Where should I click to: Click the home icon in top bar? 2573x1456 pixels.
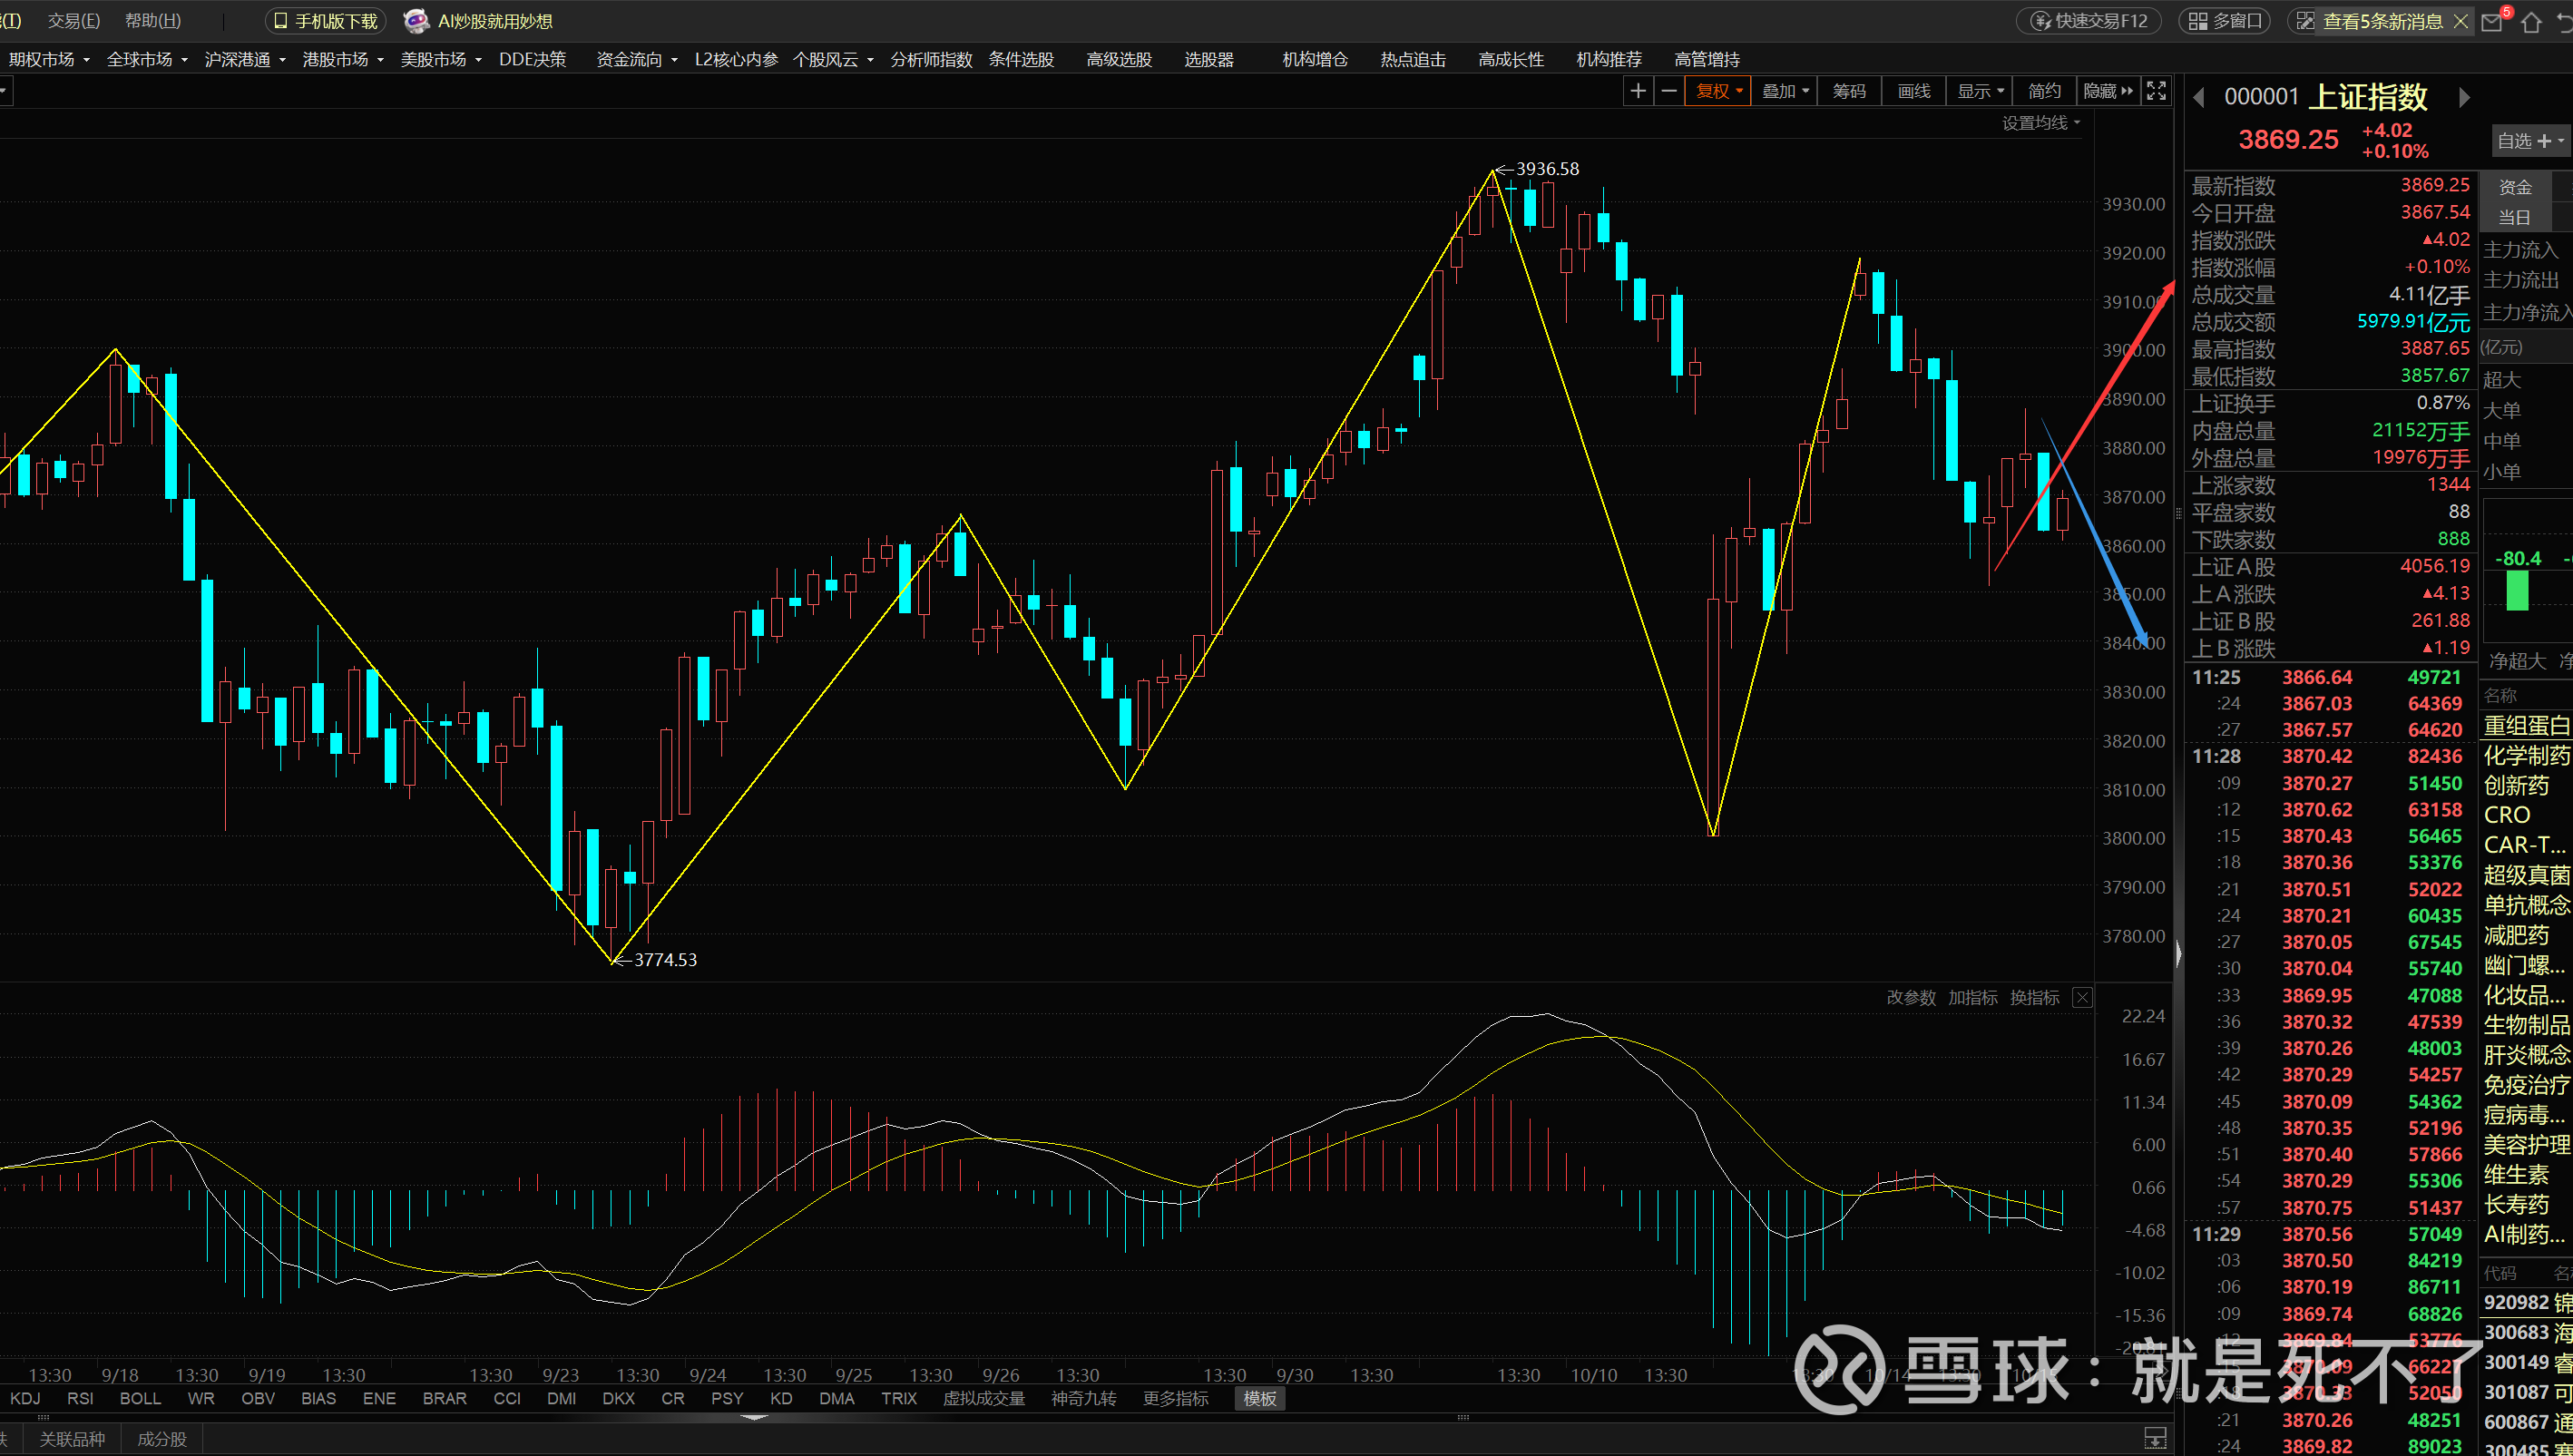tap(2531, 21)
